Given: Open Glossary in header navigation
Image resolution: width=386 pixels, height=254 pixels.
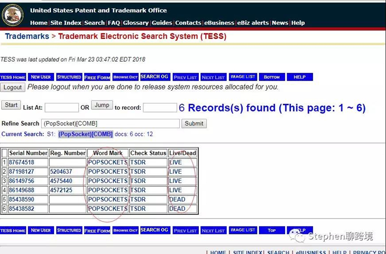Looking at the screenshot, I should tap(136, 23).
